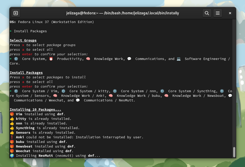The width and height of the screenshot is (245, 167).
Task: Click the gift icon beside Weechat
Action: tap(12, 151)
